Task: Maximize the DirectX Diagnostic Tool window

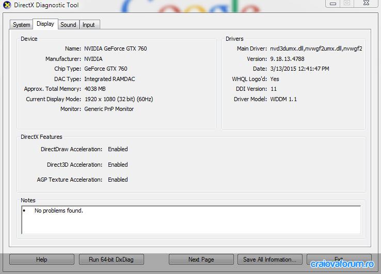Action: tap(347, 3)
